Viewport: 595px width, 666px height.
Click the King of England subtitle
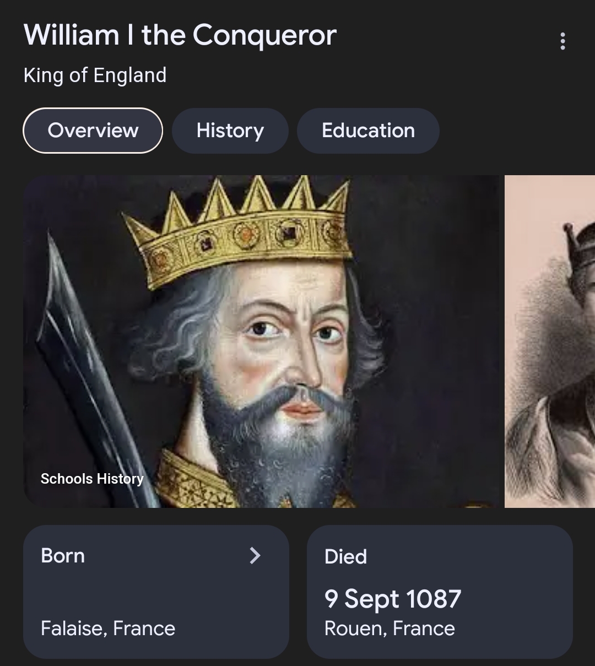click(x=95, y=75)
